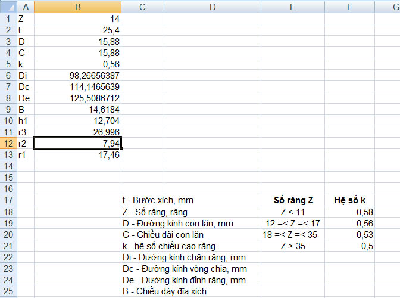
Task: Click cell F21 with value 0,5
Action: click(350, 246)
